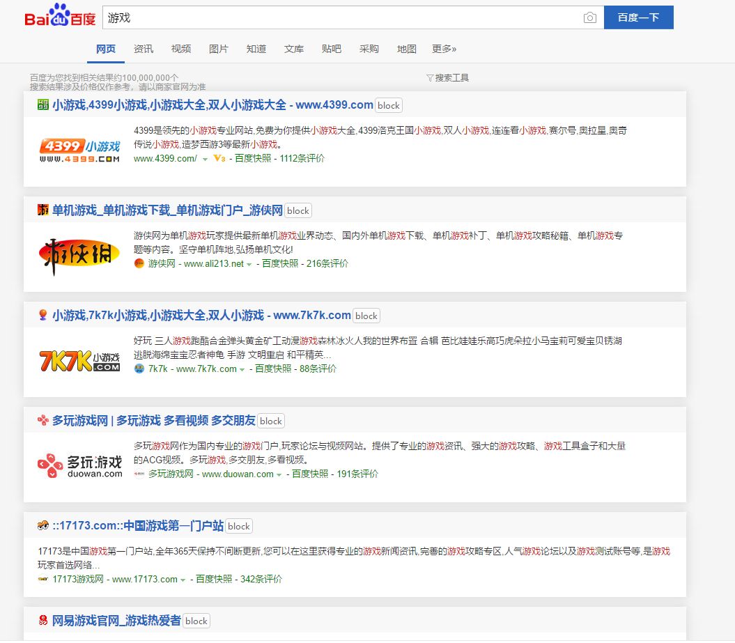
Task: Select the 网页 tab
Action: (x=105, y=49)
